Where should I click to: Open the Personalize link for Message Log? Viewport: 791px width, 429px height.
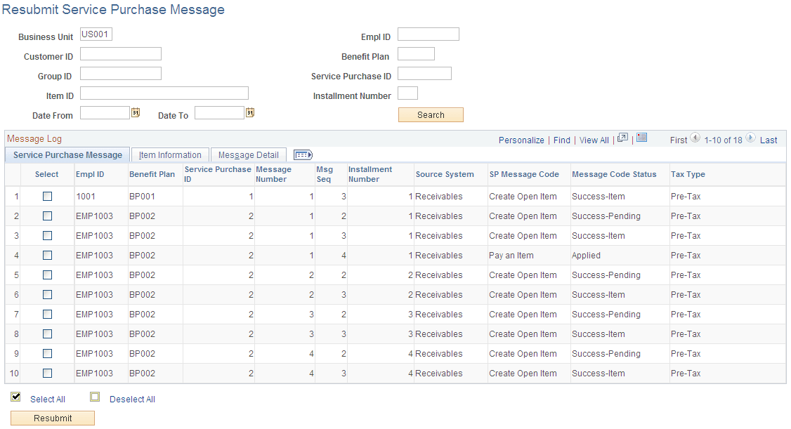(521, 140)
